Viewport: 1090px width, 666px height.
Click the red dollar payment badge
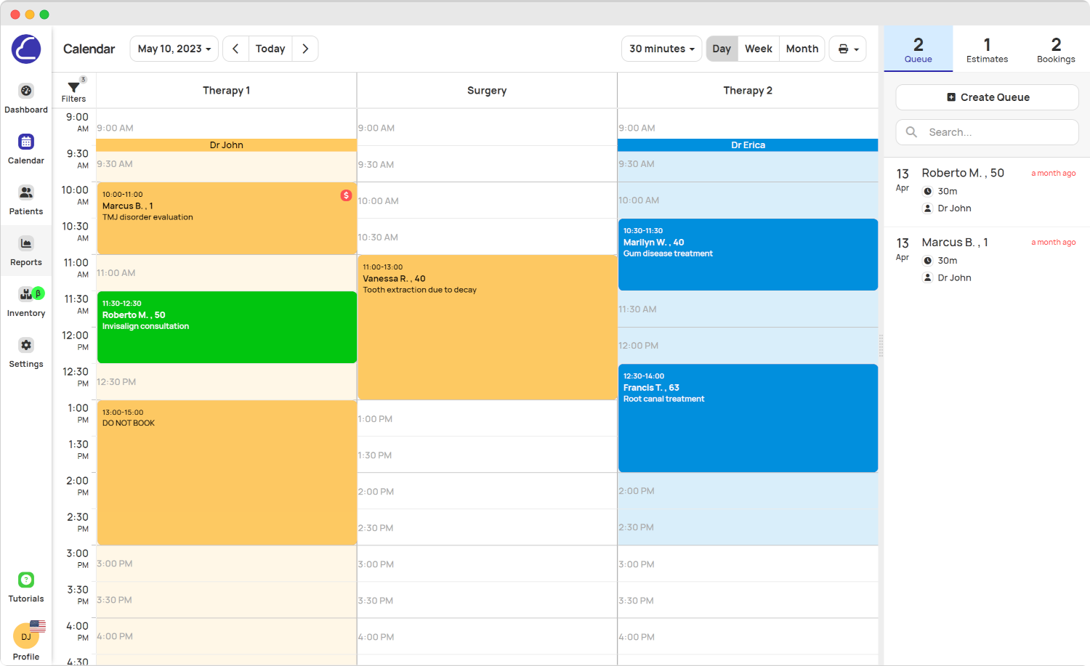[x=347, y=195]
